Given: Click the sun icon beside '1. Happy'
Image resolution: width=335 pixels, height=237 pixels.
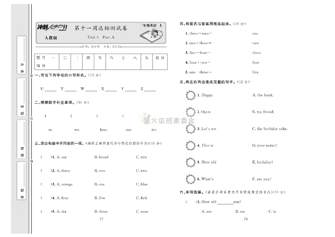Looking at the screenshot, I should tap(190, 95).
